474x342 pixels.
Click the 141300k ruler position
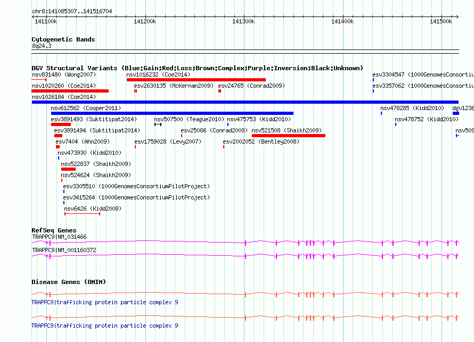point(243,21)
